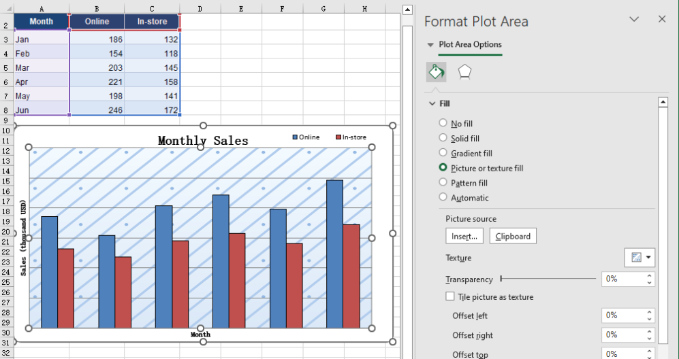Viewport: 679px width, 359px height.
Task: Open the Fill & Line tab icon
Action: [x=436, y=72]
